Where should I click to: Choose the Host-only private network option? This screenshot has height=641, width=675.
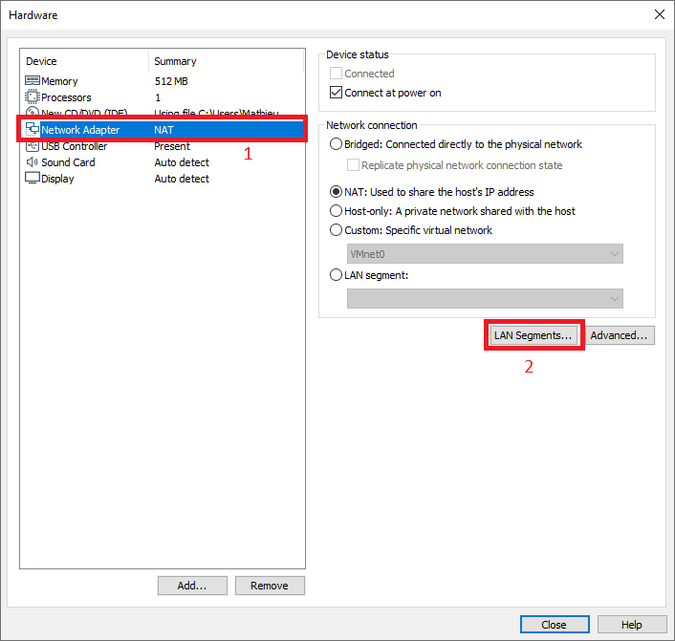[x=336, y=211]
